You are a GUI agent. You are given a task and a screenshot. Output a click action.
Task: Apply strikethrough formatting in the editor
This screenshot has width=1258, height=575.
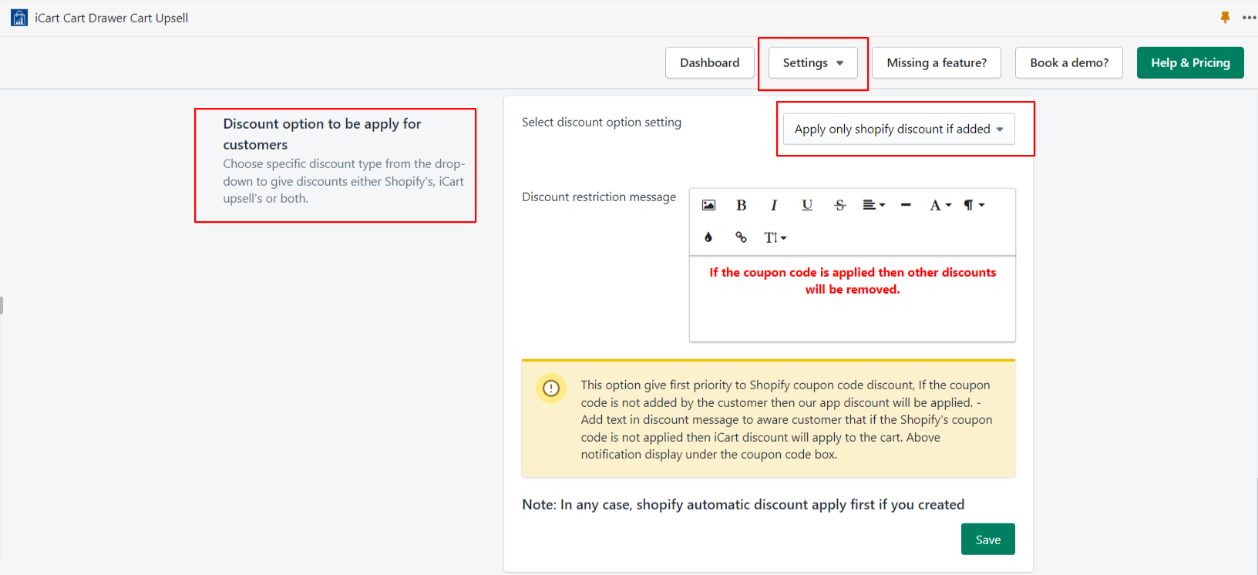(x=840, y=205)
